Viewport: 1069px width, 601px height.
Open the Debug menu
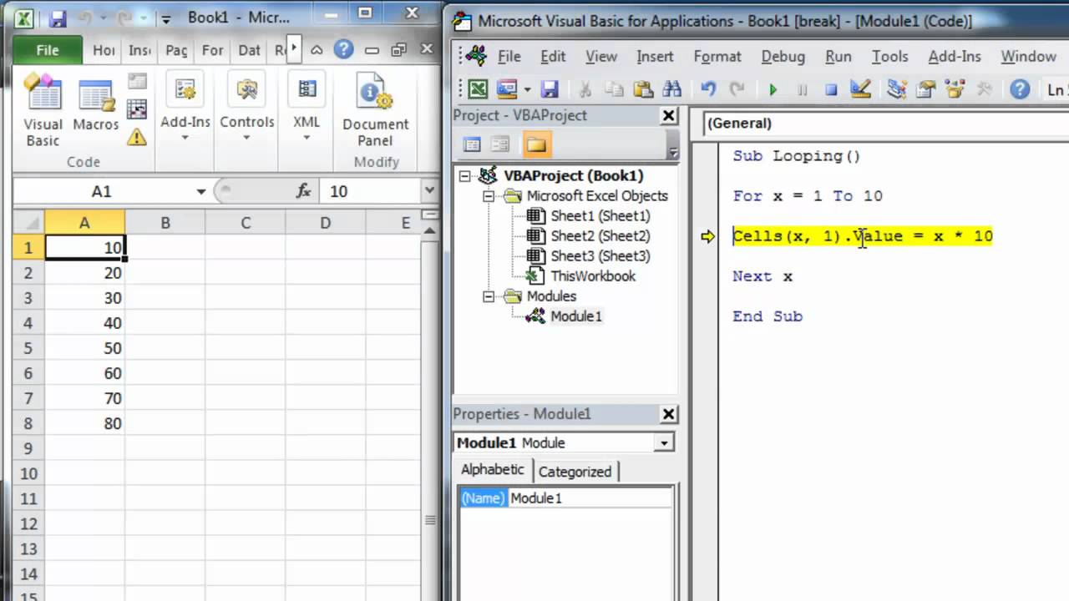click(x=783, y=57)
